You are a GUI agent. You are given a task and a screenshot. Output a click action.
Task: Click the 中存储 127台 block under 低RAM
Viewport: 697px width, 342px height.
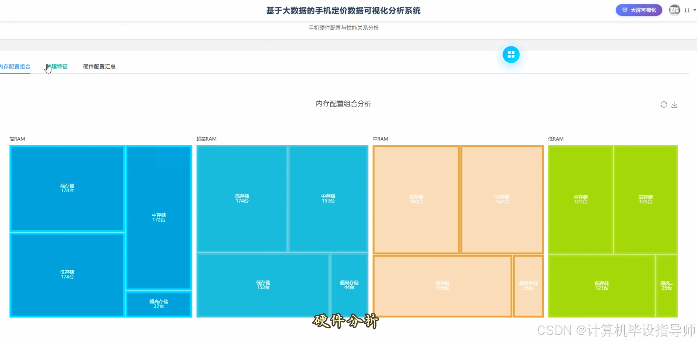point(580,199)
